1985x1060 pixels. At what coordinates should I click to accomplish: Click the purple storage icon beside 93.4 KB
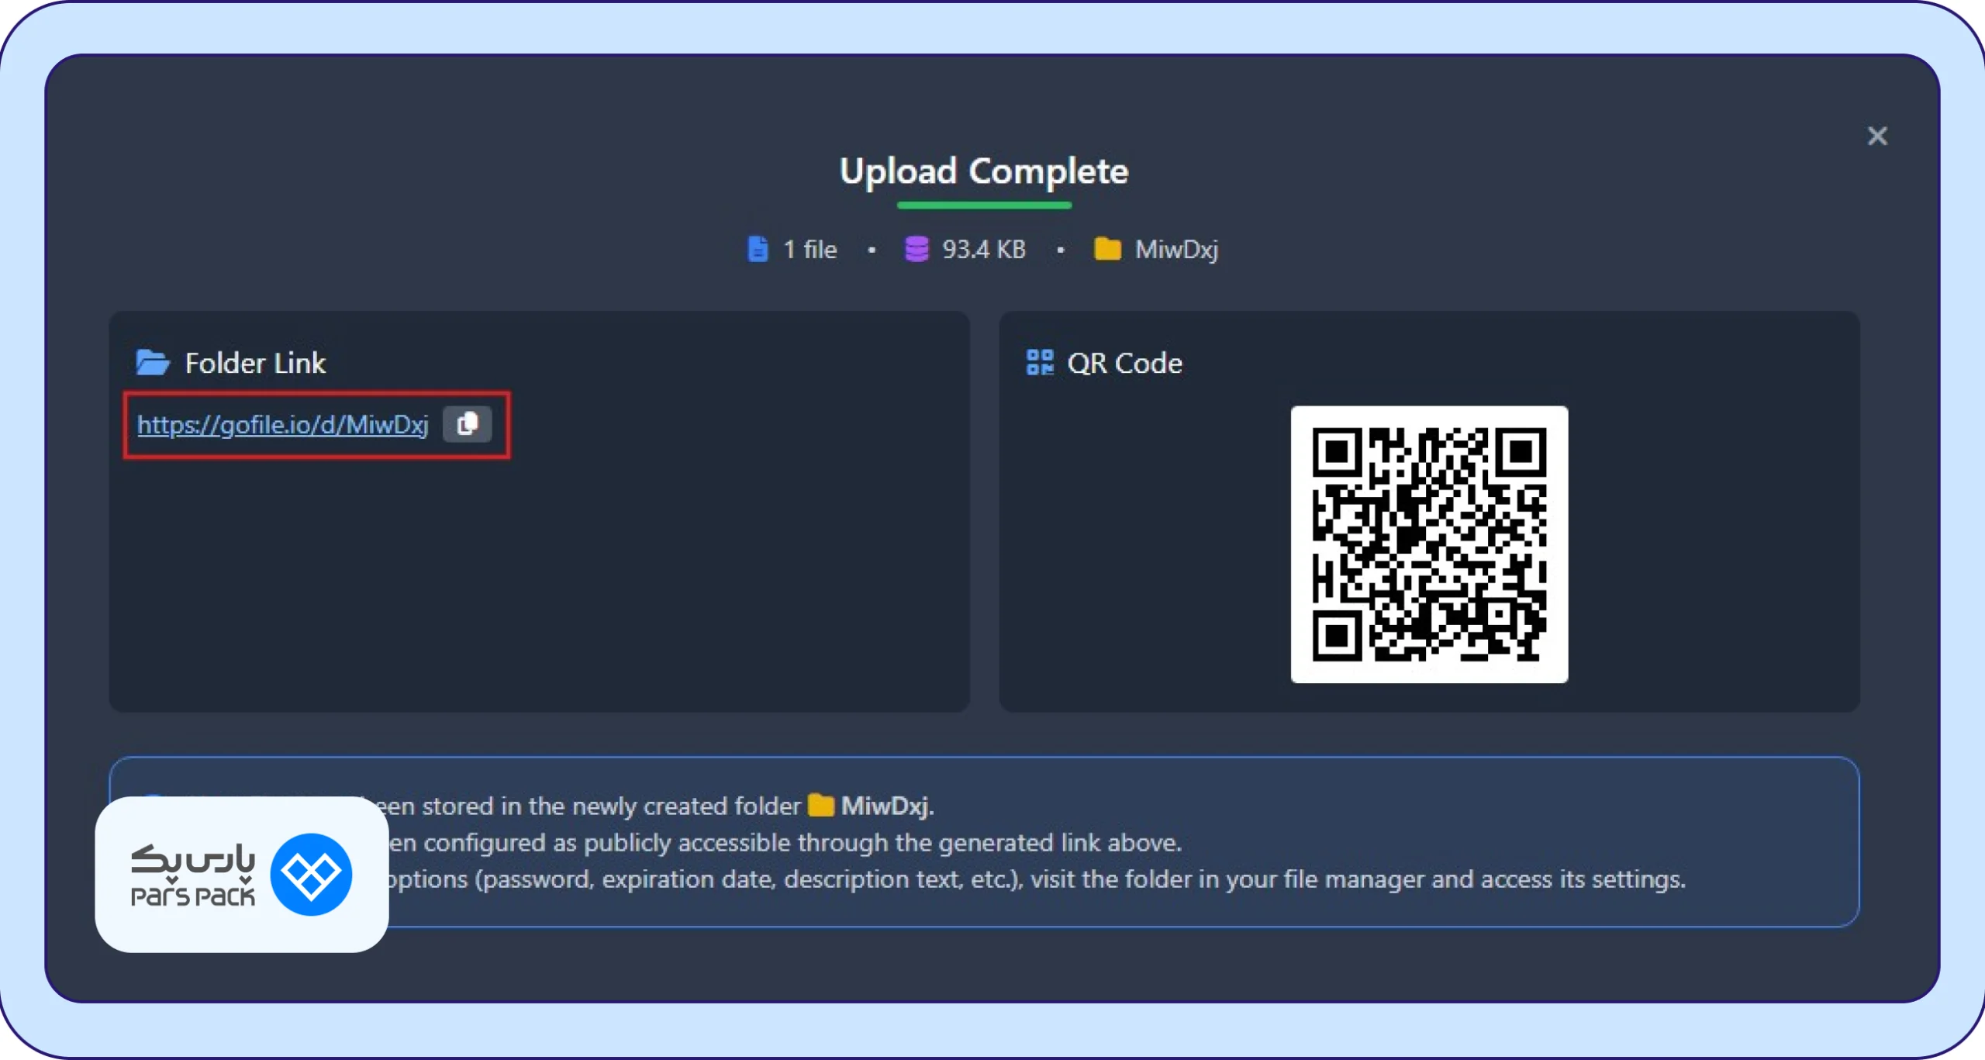pos(917,249)
